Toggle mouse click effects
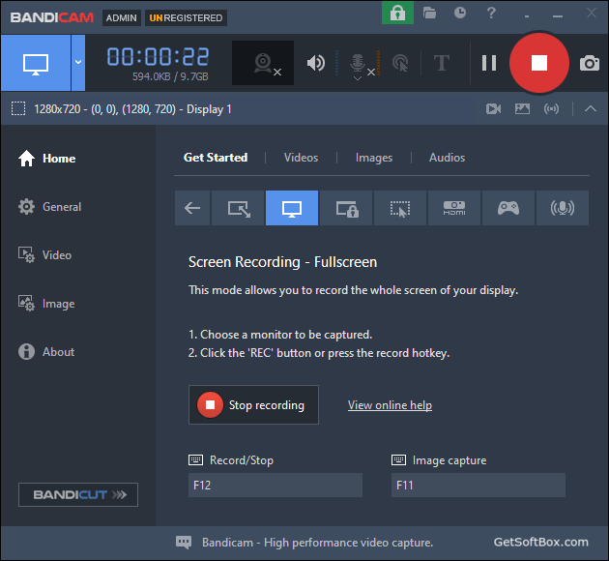The width and height of the screenshot is (609, 561). 400,63
